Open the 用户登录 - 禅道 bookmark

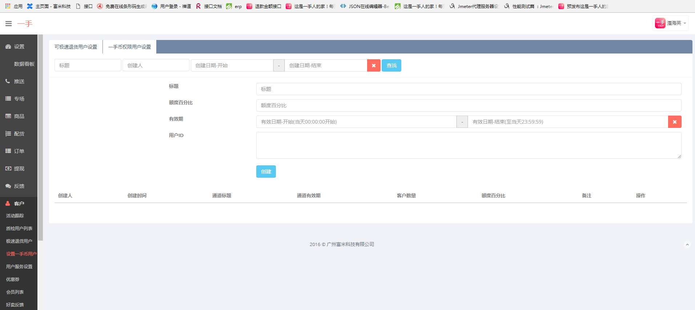(x=171, y=6)
